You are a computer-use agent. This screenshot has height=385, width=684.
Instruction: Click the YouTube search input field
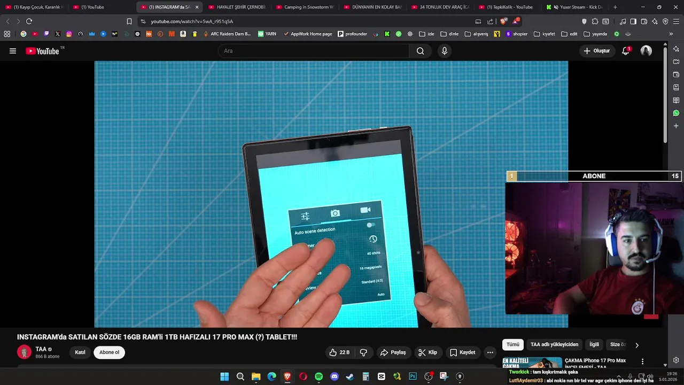(314, 51)
